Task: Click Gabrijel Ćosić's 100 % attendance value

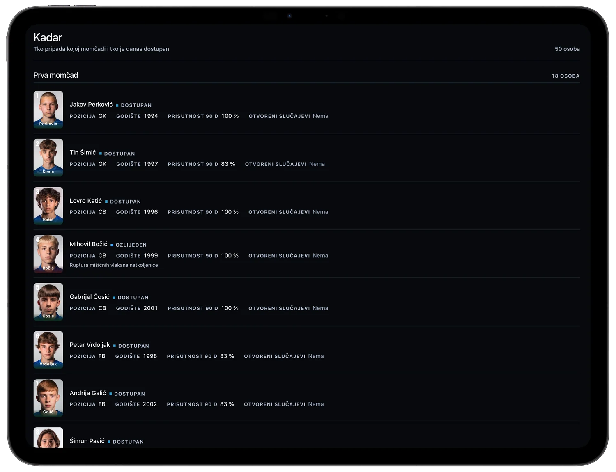Action: 230,308
